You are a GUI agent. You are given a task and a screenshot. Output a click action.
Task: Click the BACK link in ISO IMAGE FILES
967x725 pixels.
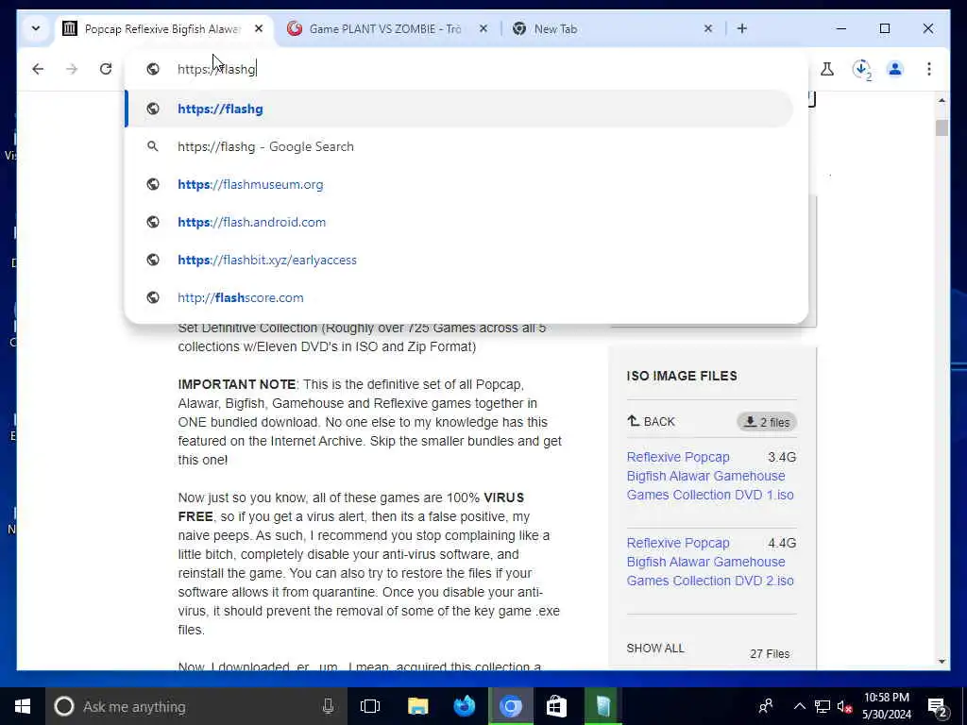click(x=652, y=422)
